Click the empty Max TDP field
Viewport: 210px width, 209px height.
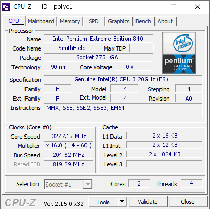coord(141,48)
